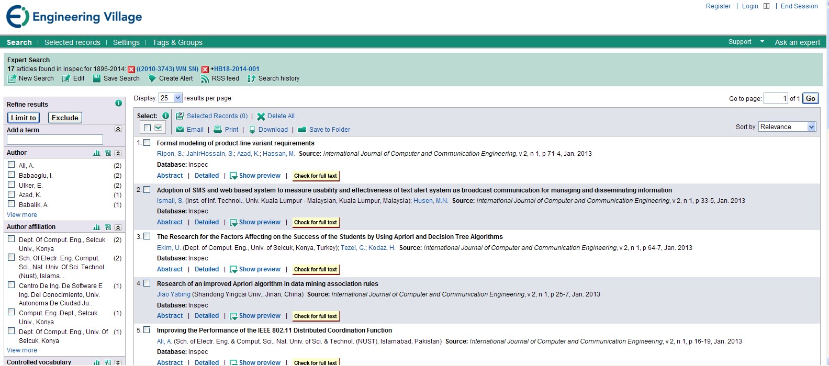Export Author facet data icon
The height and width of the screenshot is (366, 829).
coord(108,153)
